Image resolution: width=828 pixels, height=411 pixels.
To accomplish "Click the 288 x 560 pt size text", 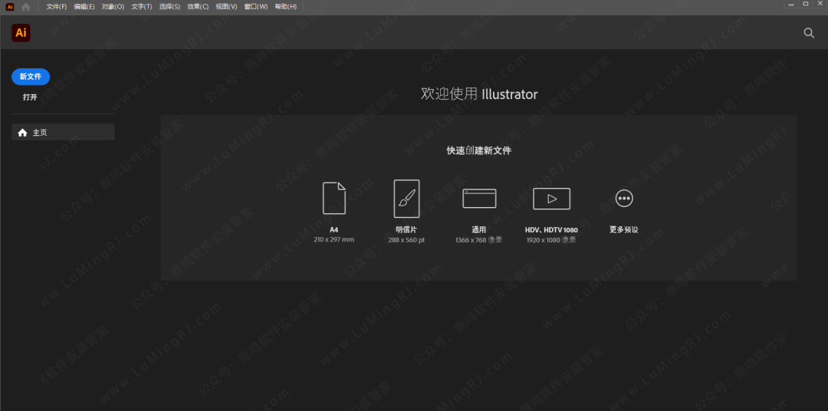I will click(406, 239).
